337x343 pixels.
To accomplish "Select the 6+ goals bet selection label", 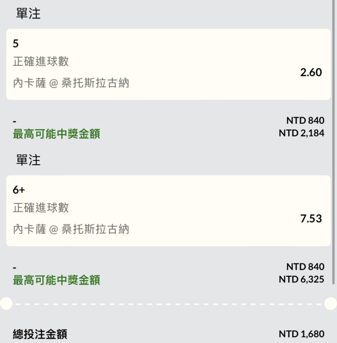I will pos(19,190).
